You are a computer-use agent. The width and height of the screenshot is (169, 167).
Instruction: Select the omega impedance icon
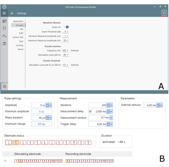[4, 28]
